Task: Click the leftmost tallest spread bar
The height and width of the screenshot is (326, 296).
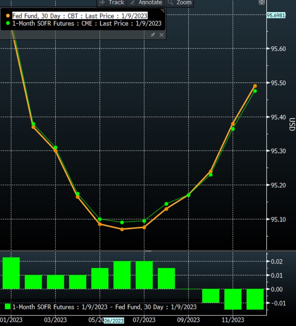Action: (11, 273)
